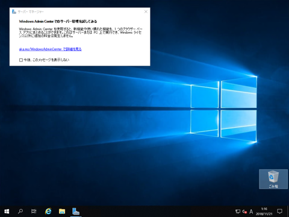289x217 pixels.
Task: Open the Windows Start menu
Action: pos(7,212)
